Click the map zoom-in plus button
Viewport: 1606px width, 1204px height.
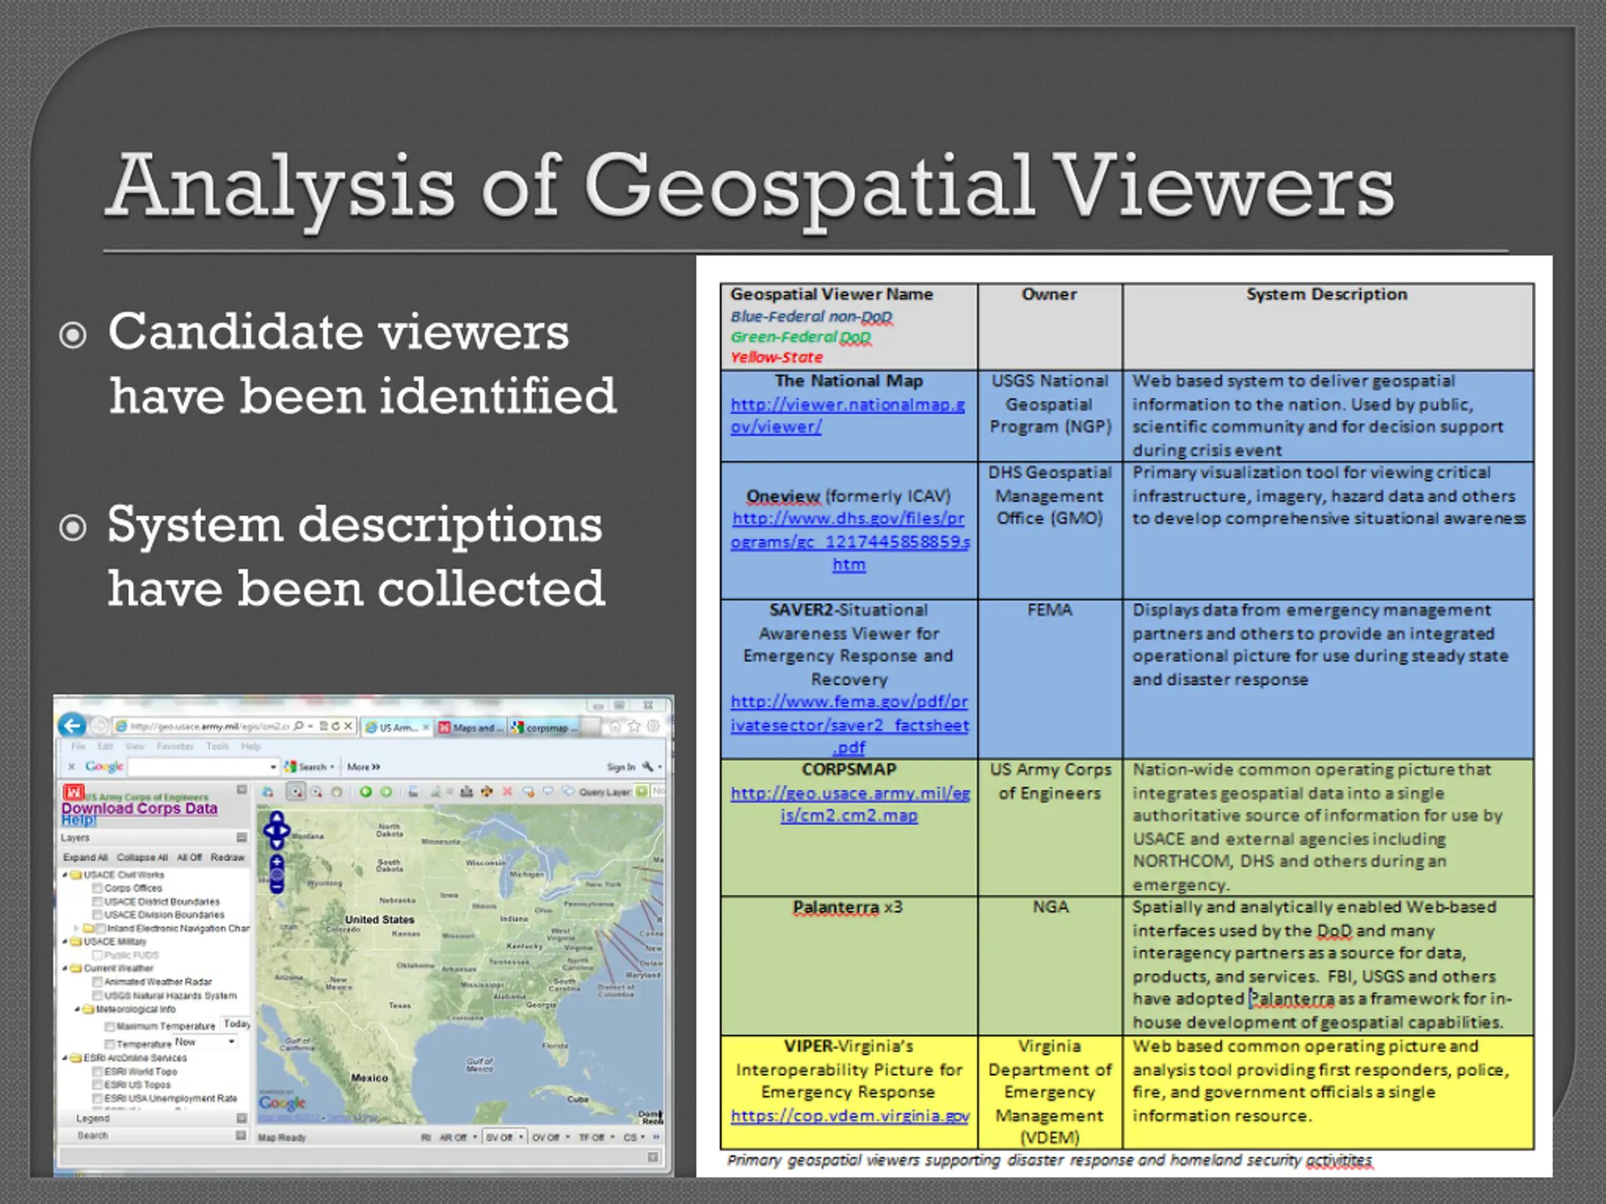277,862
